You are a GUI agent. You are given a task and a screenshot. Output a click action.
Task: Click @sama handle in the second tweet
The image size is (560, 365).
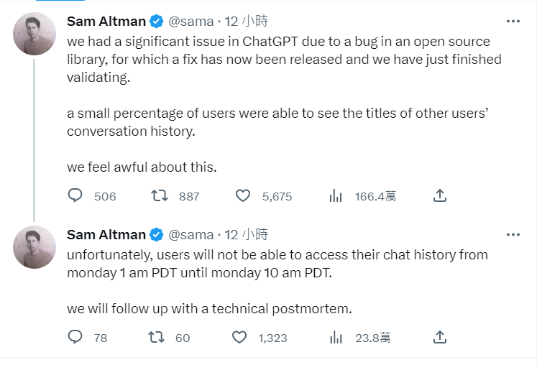pos(191,234)
